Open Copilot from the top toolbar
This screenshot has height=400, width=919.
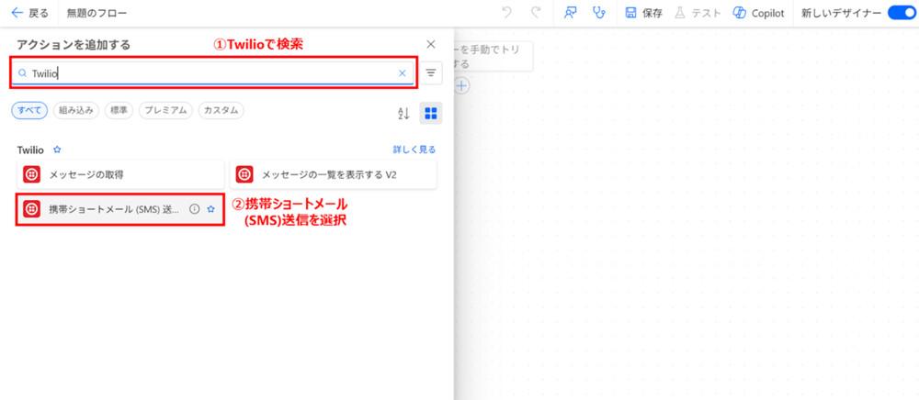coord(758,13)
